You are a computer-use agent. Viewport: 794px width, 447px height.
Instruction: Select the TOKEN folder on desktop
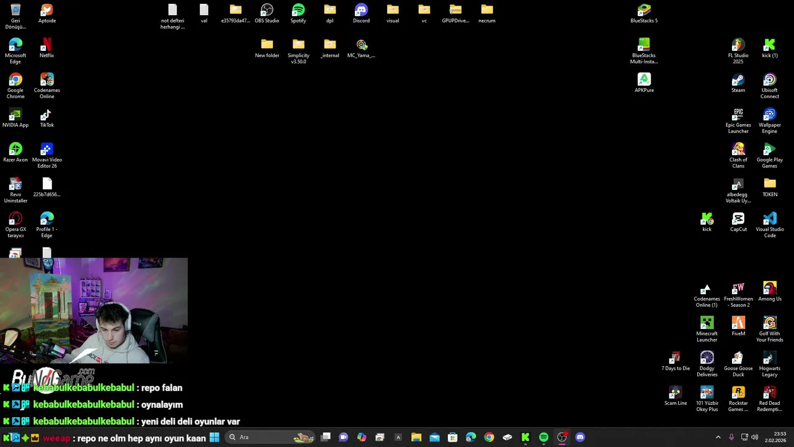coord(770,187)
